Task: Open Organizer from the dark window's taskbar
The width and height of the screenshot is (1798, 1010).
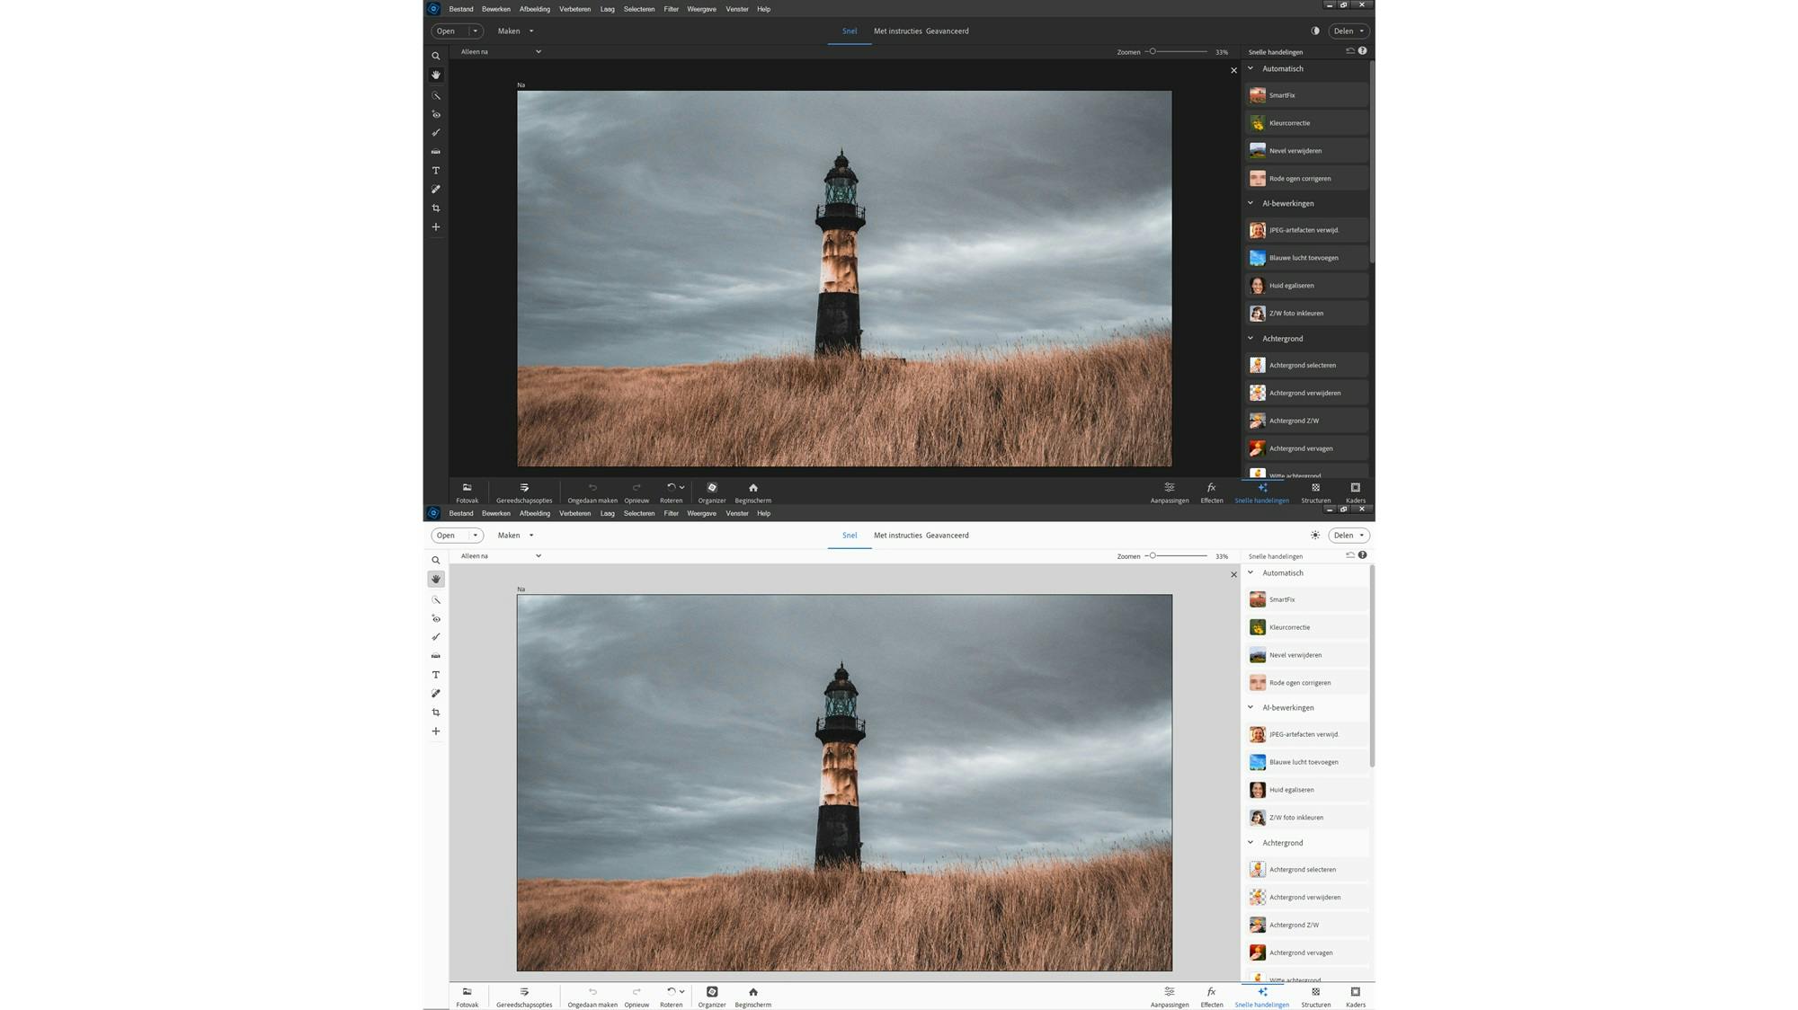Action: (x=711, y=492)
